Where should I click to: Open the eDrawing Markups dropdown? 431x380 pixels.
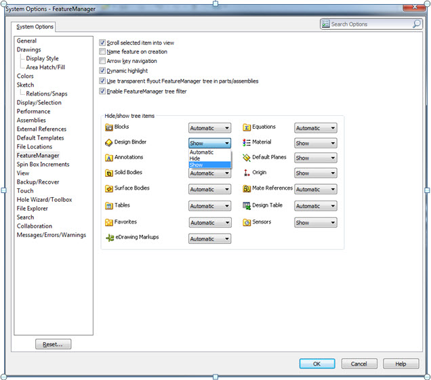click(x=209, y=239)
